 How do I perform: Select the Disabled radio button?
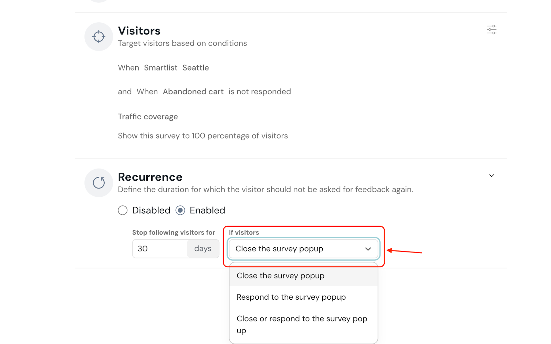tap(123, 210)
